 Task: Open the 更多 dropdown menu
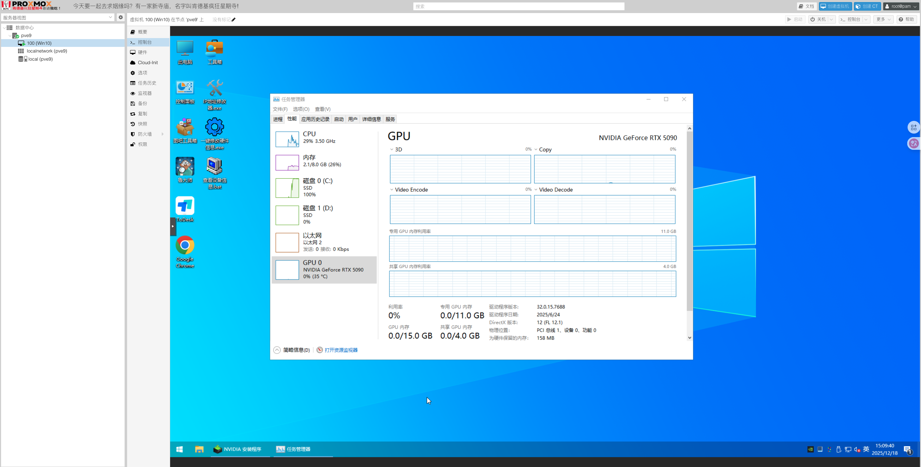coord(883,19)
